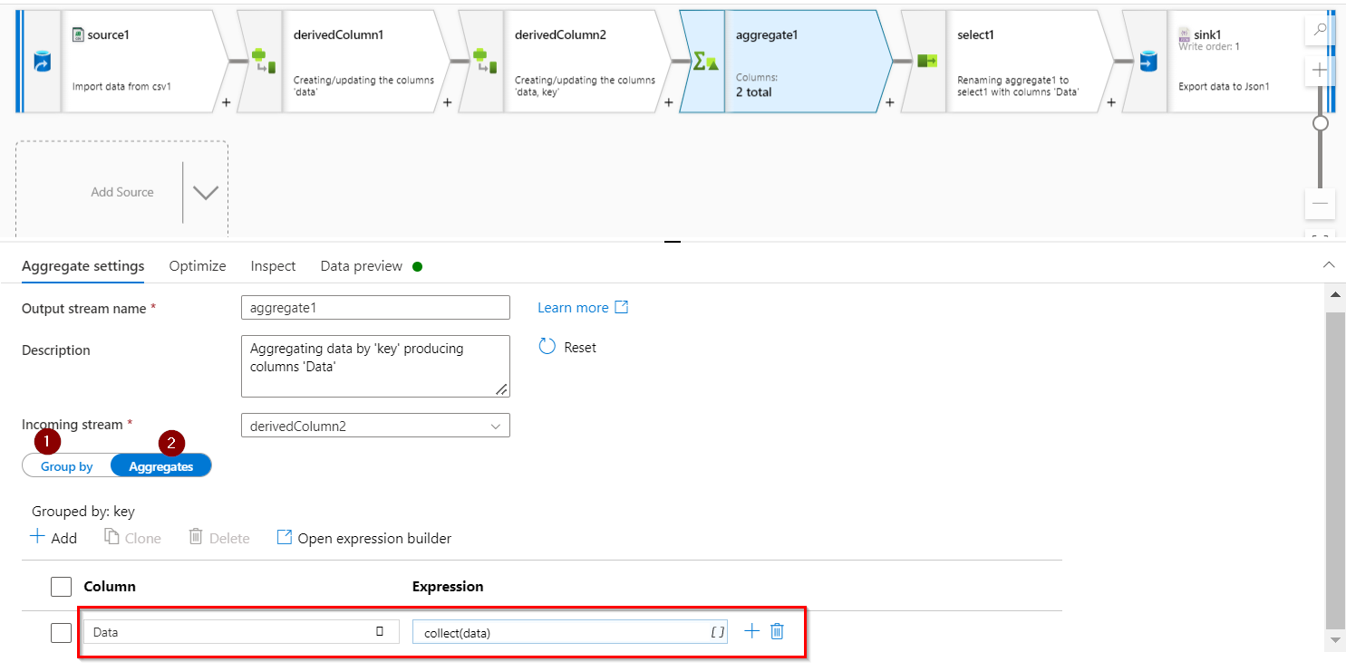Switch to Optimize tab
Image resolution: width=1346 pixels, height=671 pixels.
pos(198,266)
